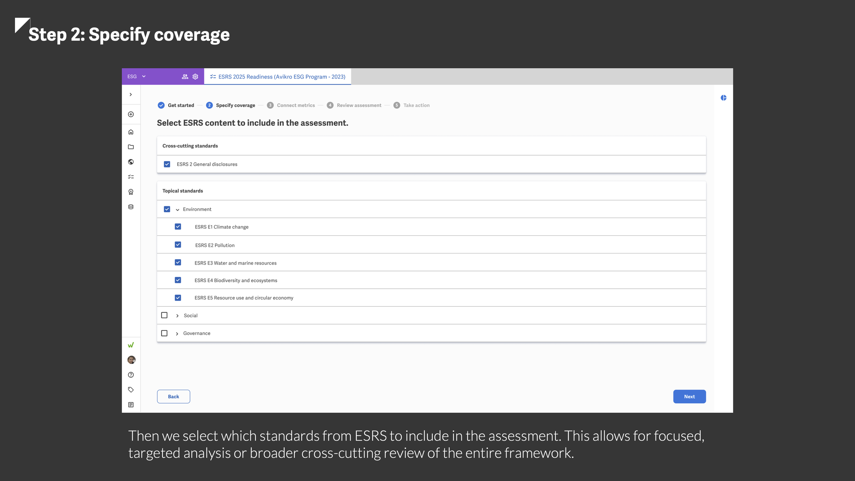Open help question-mark icon
This screenshot has height=481, width=855.
(x=131, y=375)
